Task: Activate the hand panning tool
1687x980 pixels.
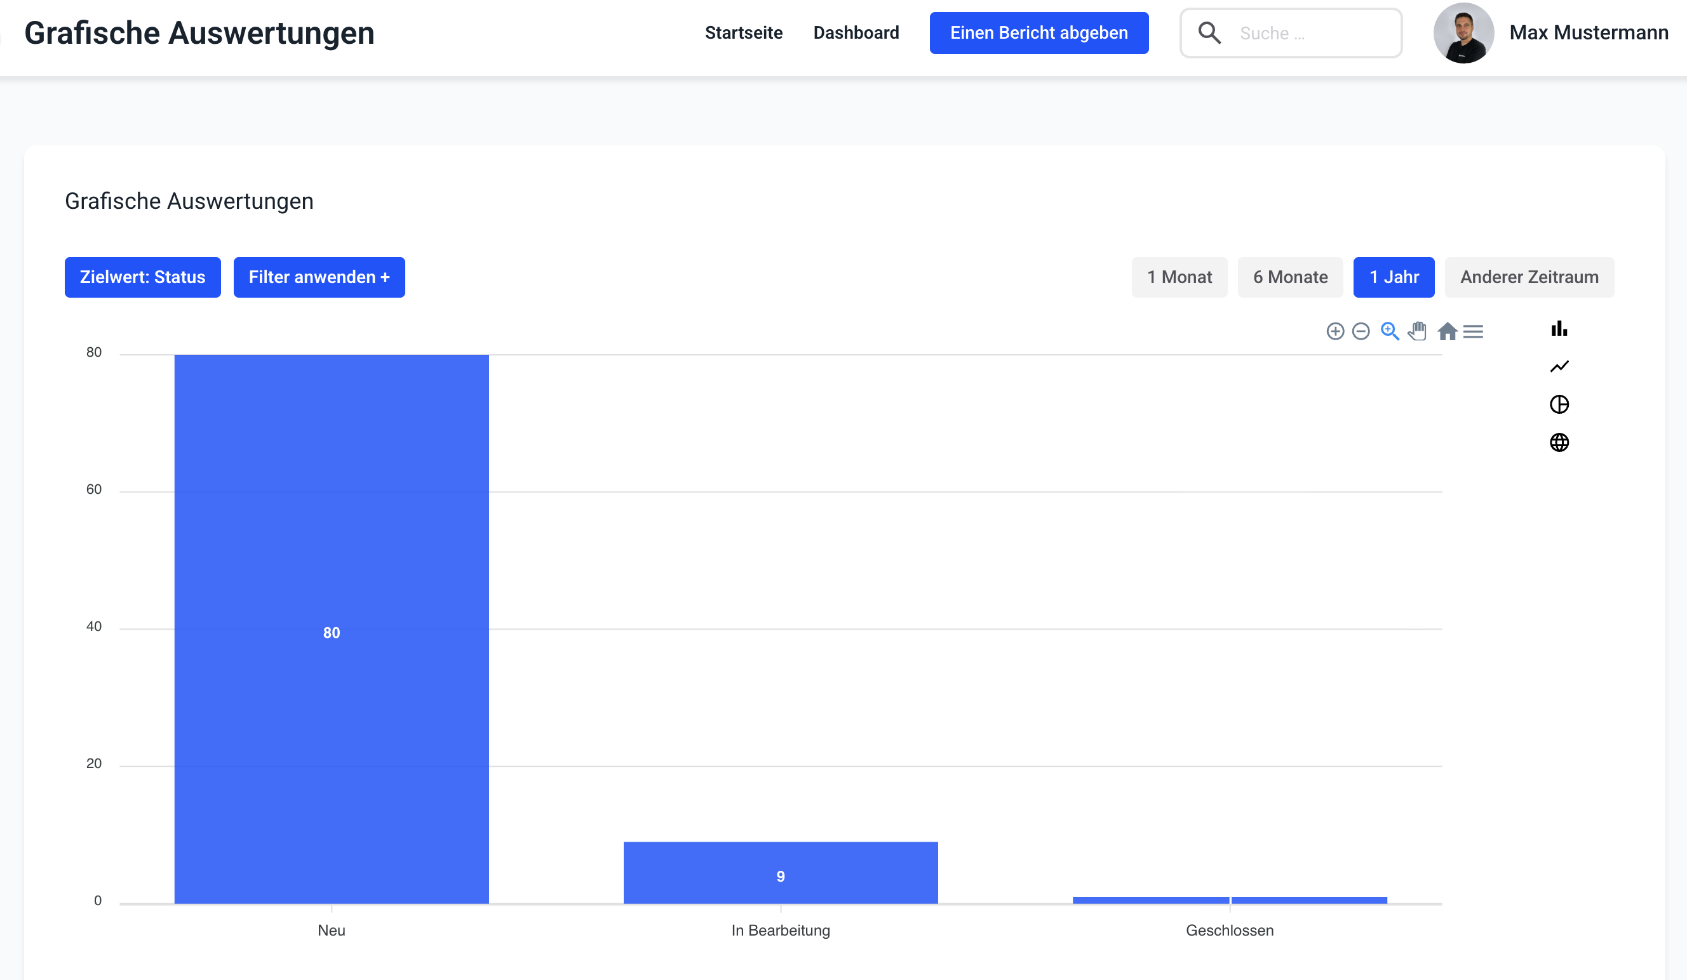Action: pyautogui.click(x=1417, y=331)
